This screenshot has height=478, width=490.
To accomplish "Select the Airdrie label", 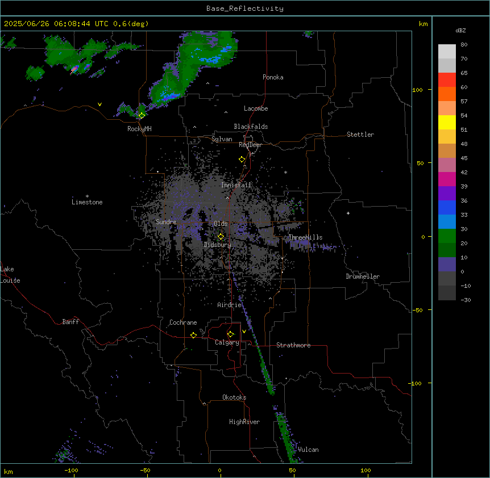I will (x=230, y=305).
